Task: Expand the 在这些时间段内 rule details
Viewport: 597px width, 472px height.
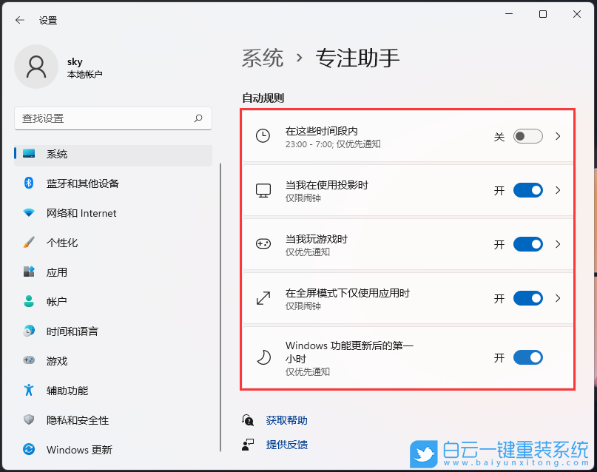Action: point(557,135)
